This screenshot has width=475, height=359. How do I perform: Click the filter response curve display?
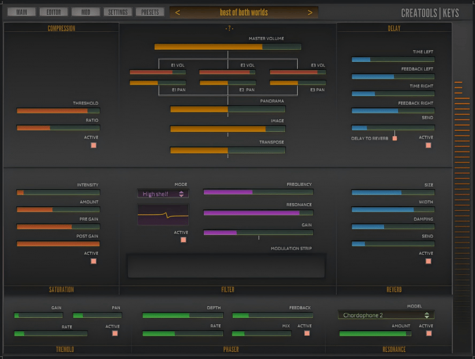(163, 215)
